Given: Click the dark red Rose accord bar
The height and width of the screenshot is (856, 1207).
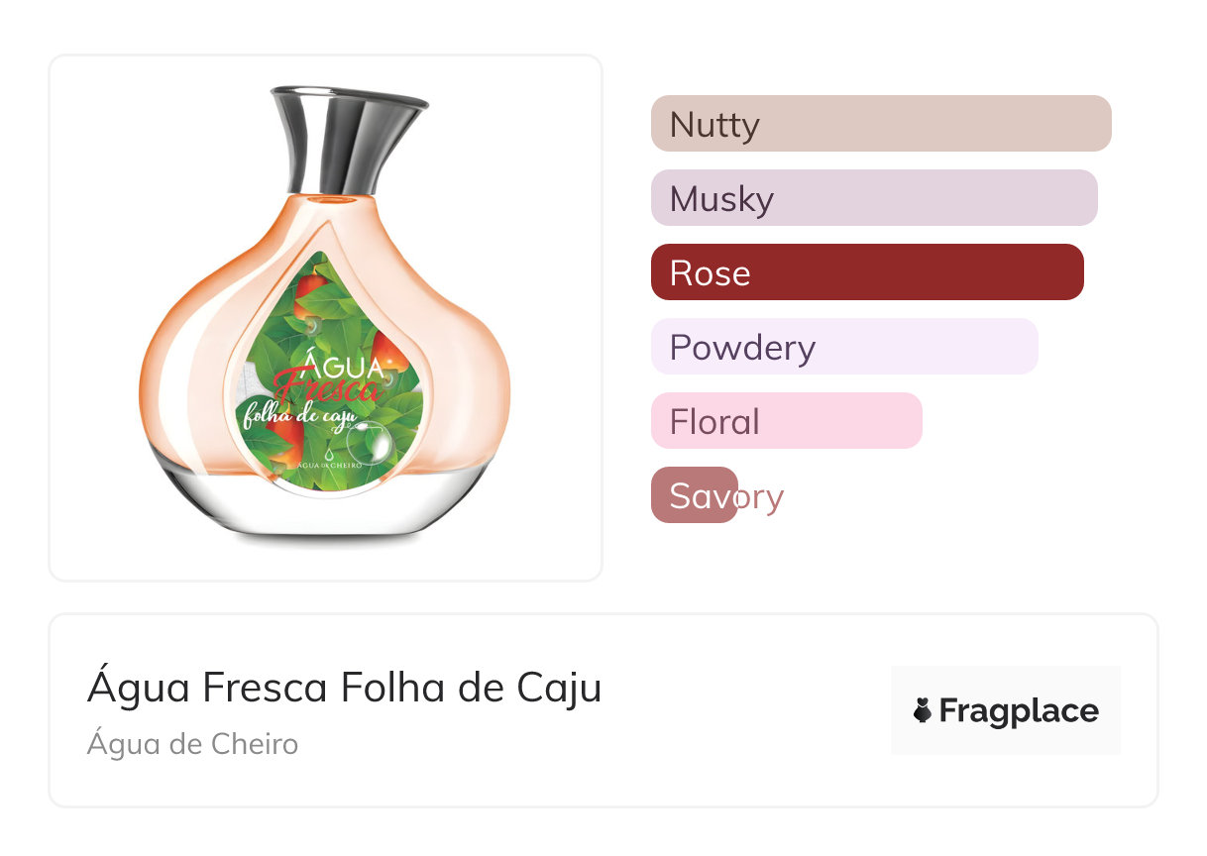Looking at the screenshot, I should pyautogui.click(x=866, y=272).
